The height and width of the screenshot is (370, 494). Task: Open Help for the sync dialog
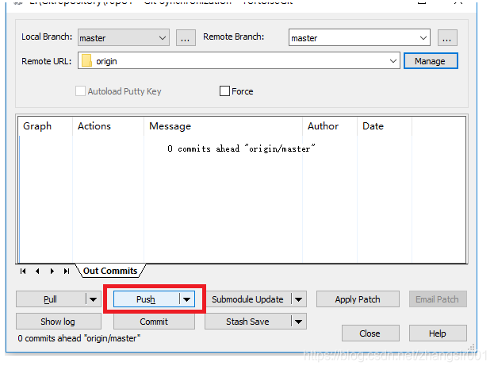click(438, 333)
